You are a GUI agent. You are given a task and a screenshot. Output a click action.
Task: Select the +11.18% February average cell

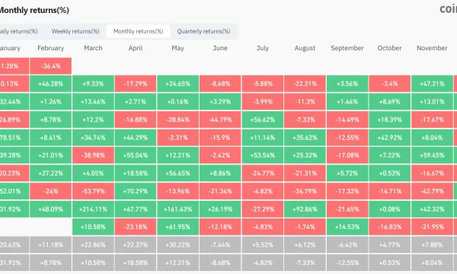point(51,245)
